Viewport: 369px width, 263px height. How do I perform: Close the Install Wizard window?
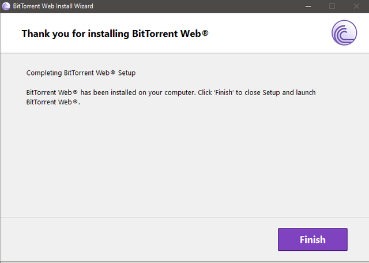356,6
